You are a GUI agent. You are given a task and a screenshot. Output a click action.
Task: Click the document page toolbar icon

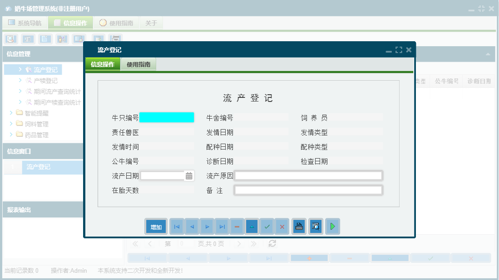click(x=45, y=39)
